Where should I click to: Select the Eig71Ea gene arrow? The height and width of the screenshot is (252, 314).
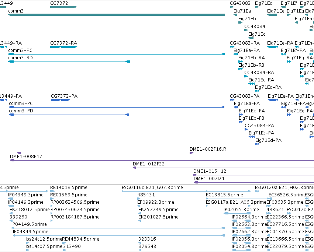pyautogui.click(x=235, y=15)
